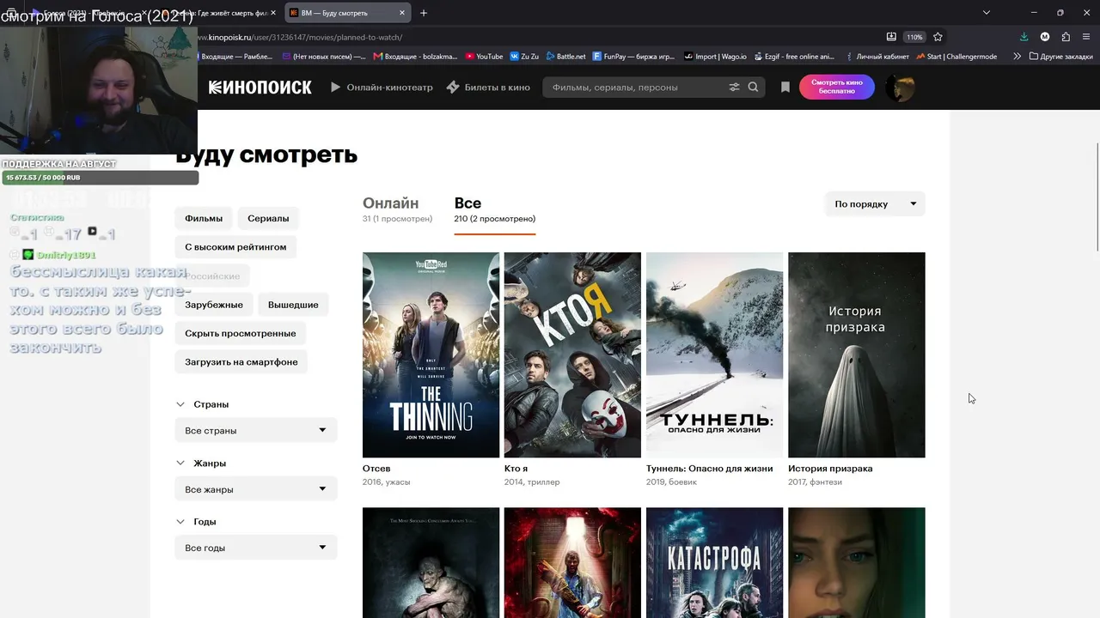Image resolution: width=1100 pixels, height=618 pixels.
Task: Open Туннель: Опасно для жизни title link
Action: pyautogui.click(x=710, y=469)
